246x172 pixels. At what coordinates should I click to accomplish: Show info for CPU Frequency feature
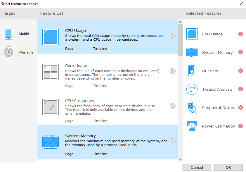click(172, 106)
